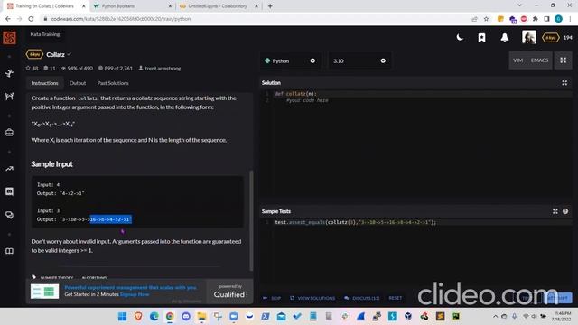The width and height of the screenshot is (578, 325).
Task: Click the instructions panel scrollbar
Action: [x=251, y=220]
